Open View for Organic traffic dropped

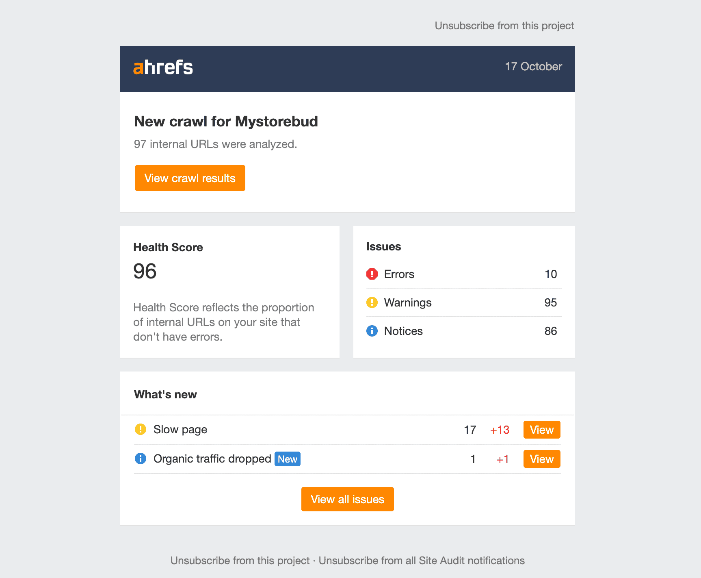tap(542, 459)
